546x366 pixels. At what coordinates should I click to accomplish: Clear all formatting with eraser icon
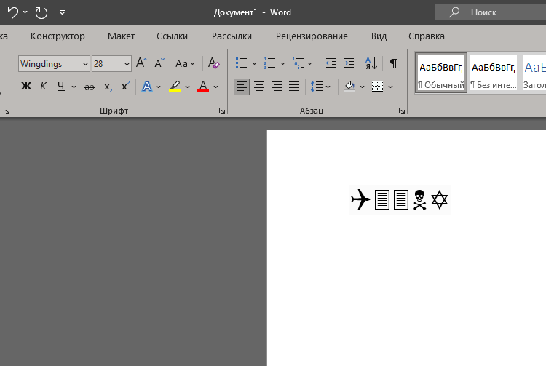(213, 63)
